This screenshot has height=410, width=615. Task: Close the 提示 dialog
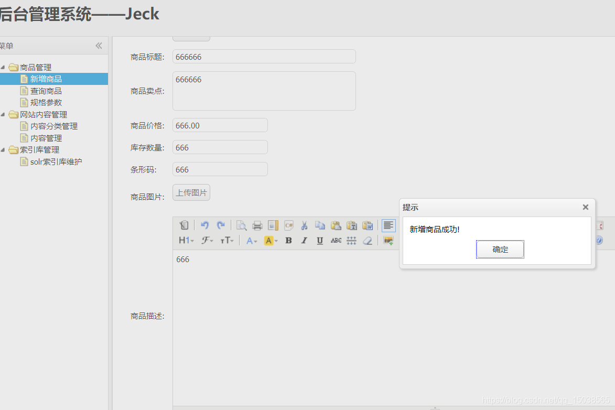[x=586, y=207]
